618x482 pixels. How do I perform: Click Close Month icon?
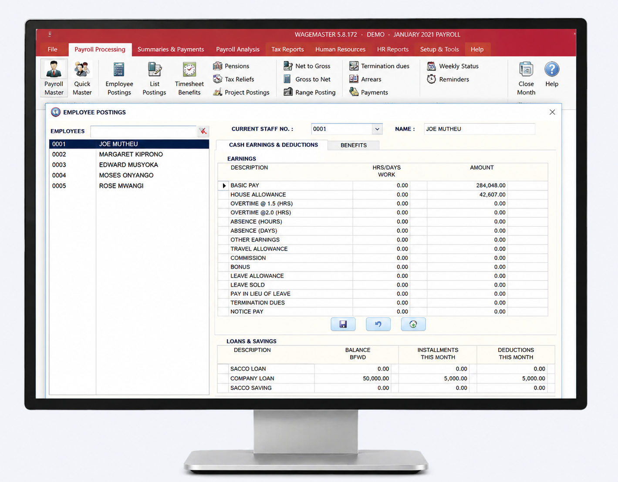tap(526, 70)
